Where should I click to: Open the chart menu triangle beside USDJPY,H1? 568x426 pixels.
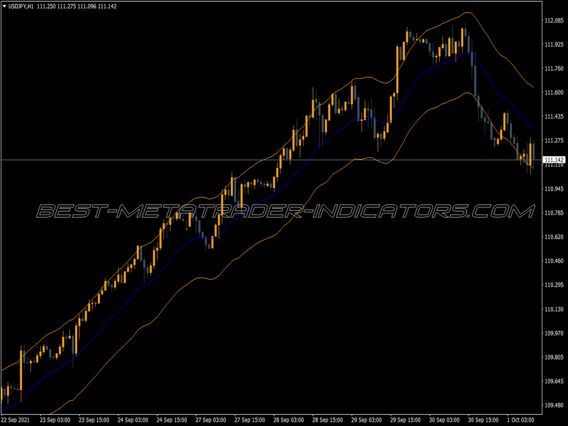[4, 6]
